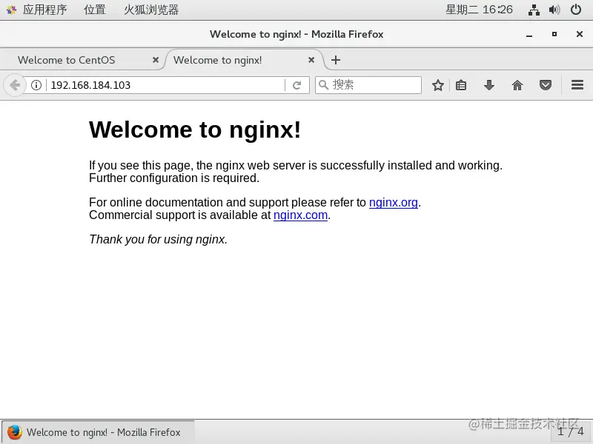Viewport: 593px width, 444px height.
Task: Open the volume speaker icon in top panel
Action: point(554,10)
